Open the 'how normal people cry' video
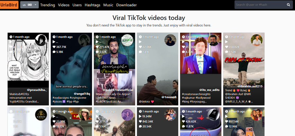 click(x=71, y=69)
